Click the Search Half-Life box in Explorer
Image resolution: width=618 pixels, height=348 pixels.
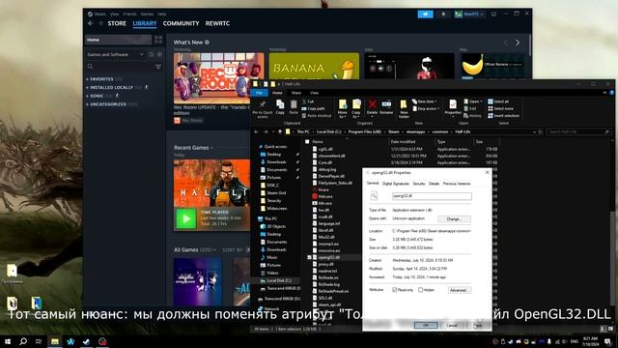coord(578,131)
